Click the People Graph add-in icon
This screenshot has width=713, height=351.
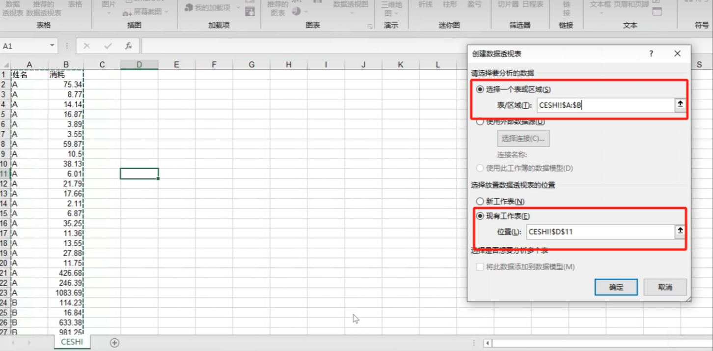tap(250, 11)
